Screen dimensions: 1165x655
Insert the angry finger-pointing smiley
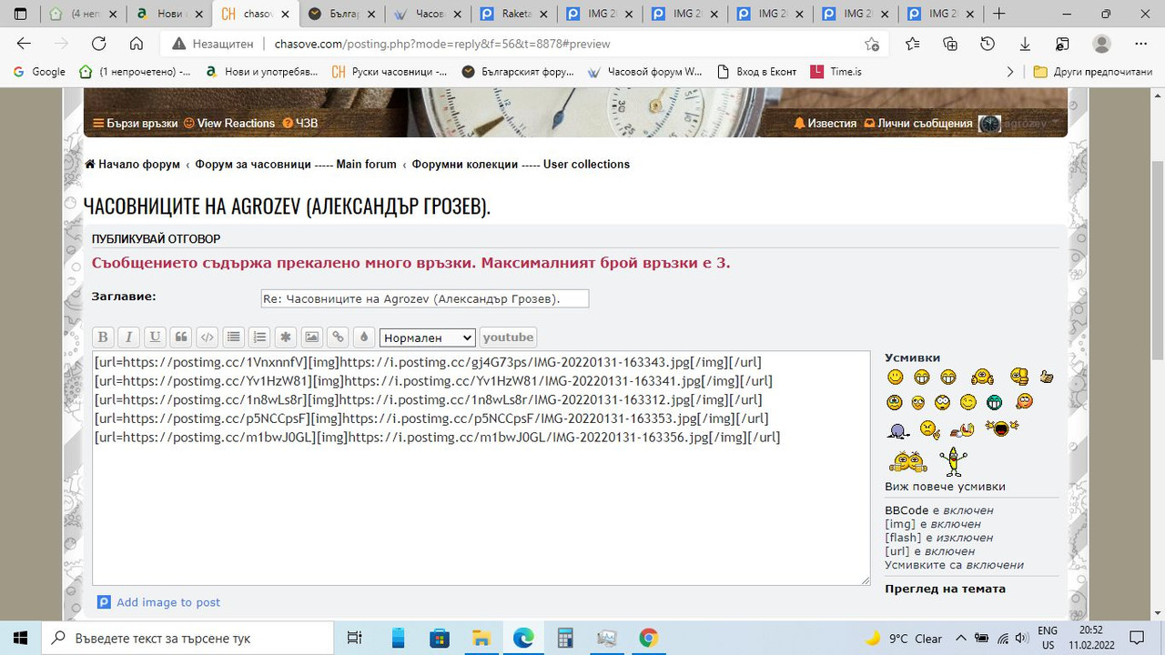pyautogui.click(x=930, y=429)
